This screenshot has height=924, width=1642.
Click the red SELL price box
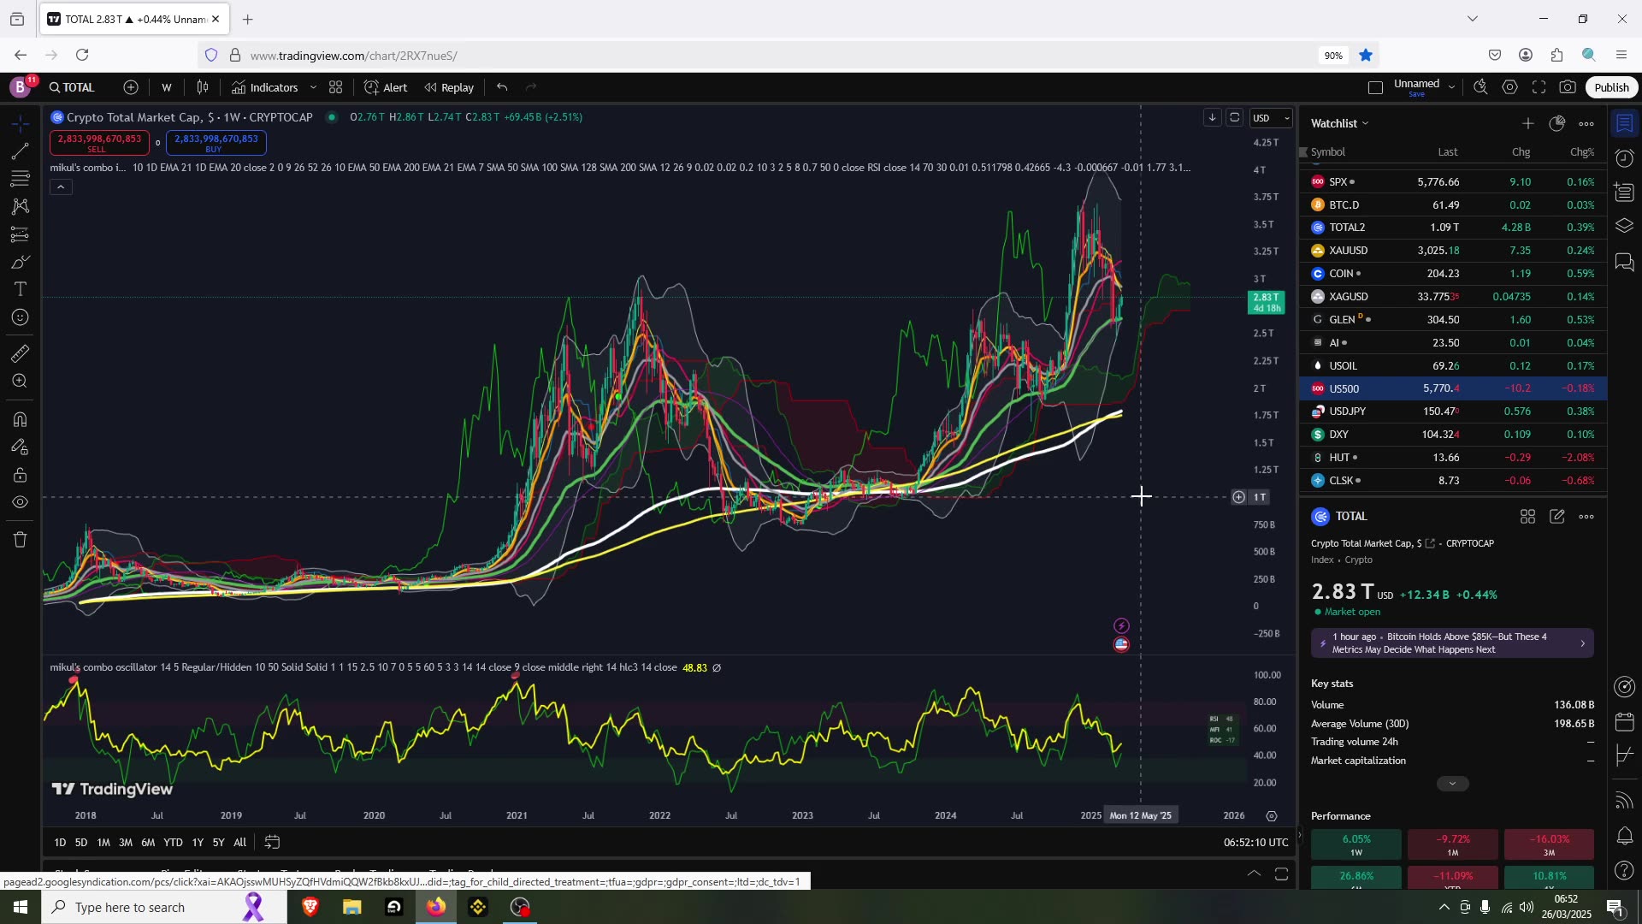click(99, 142)
